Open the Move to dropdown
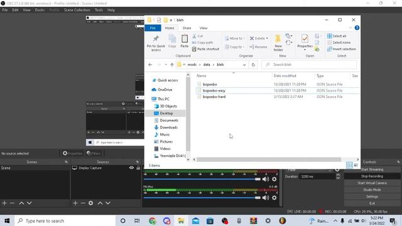402x226 pixels. point(235,38)
